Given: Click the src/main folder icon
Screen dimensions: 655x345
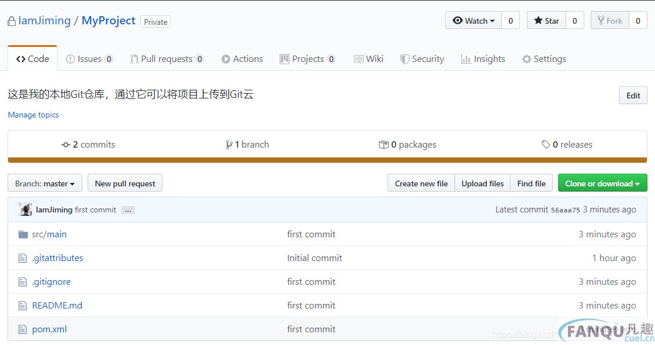Looking at the screenshot, I should pos(23,234).
